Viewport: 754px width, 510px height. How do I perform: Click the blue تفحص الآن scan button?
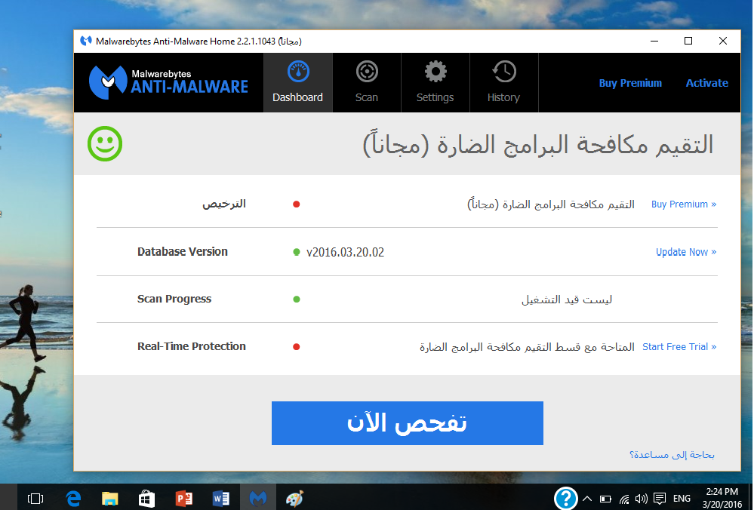click(408, 423)
